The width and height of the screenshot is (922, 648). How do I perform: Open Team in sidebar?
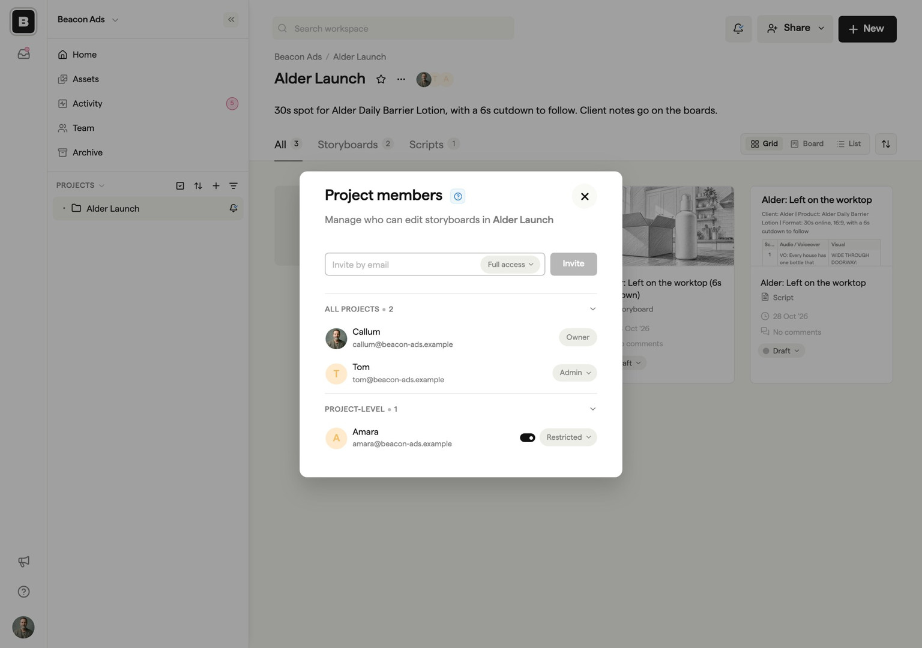pos(148,128)
